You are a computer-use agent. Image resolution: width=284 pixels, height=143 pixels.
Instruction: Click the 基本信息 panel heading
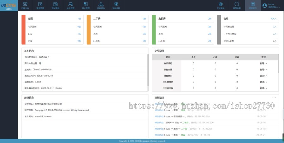[29, 51]
